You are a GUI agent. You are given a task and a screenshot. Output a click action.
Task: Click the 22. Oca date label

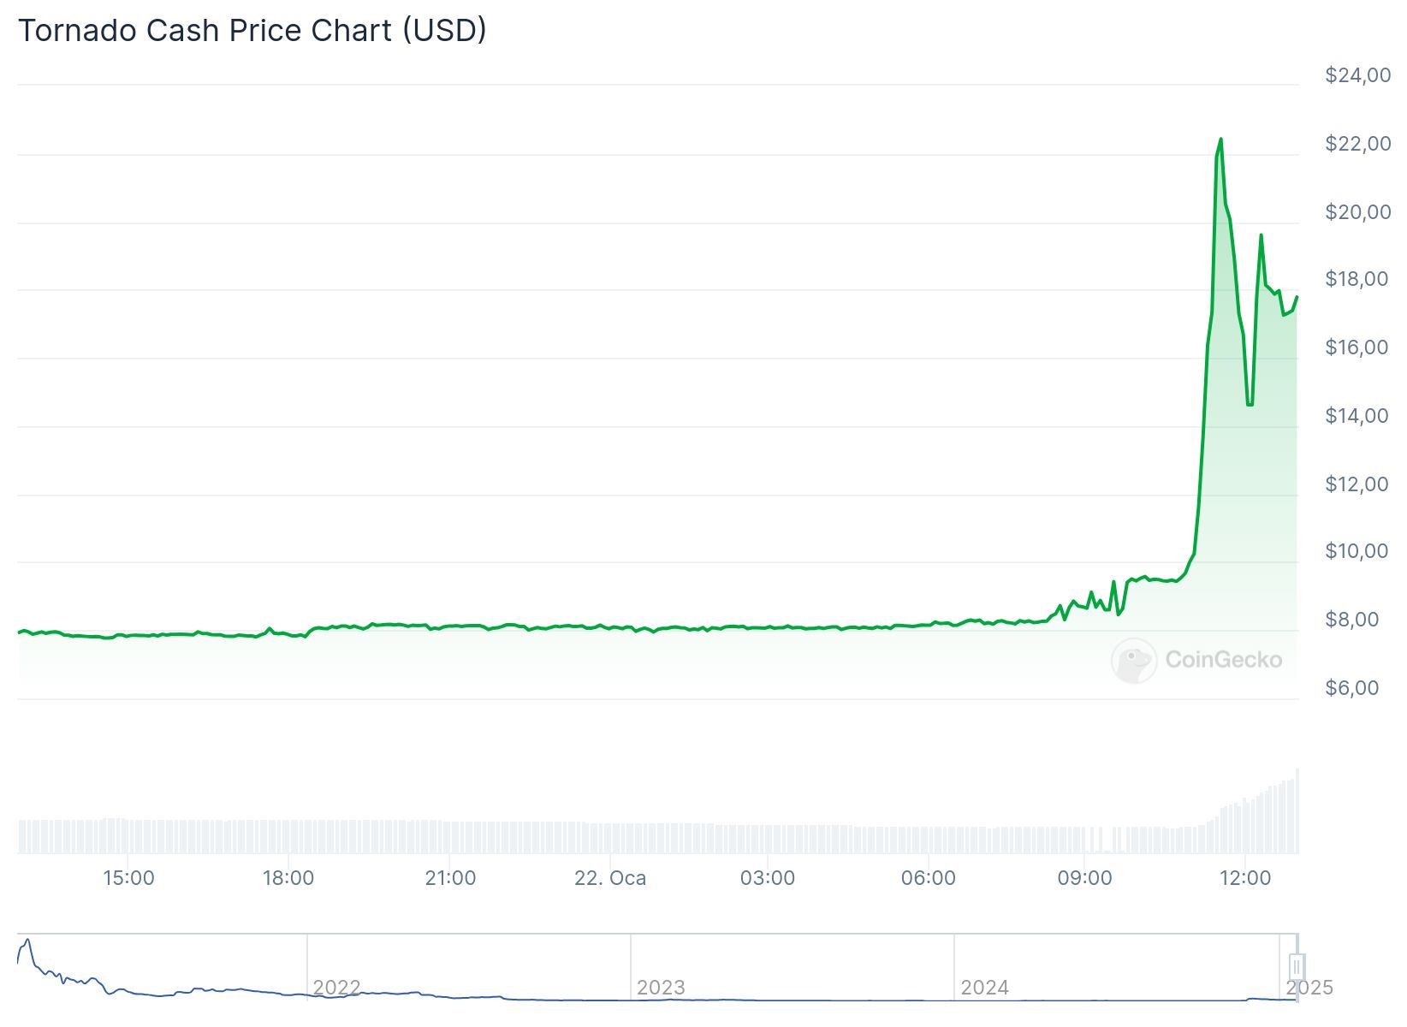[x=610, y=878]
